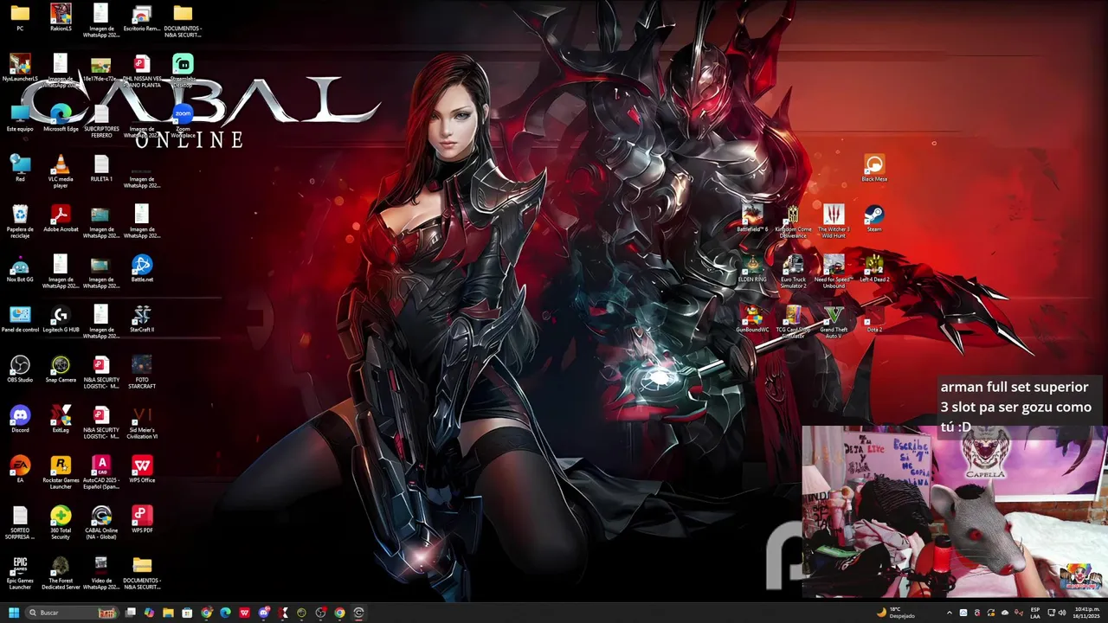1108x623 pixels.
Task: Open the PC folder on the desktop
Action: pos(20,17)
